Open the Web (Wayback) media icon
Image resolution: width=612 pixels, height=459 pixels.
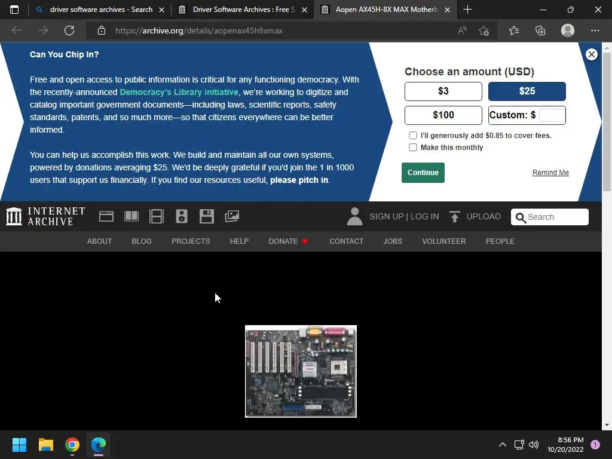point(106,216)
